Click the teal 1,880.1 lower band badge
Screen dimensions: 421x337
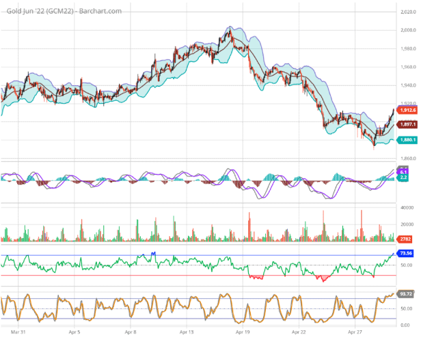408,141
